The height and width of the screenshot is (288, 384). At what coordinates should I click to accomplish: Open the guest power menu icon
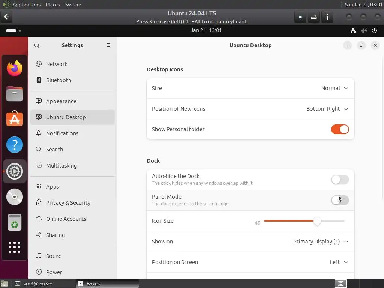coord(375,31)
